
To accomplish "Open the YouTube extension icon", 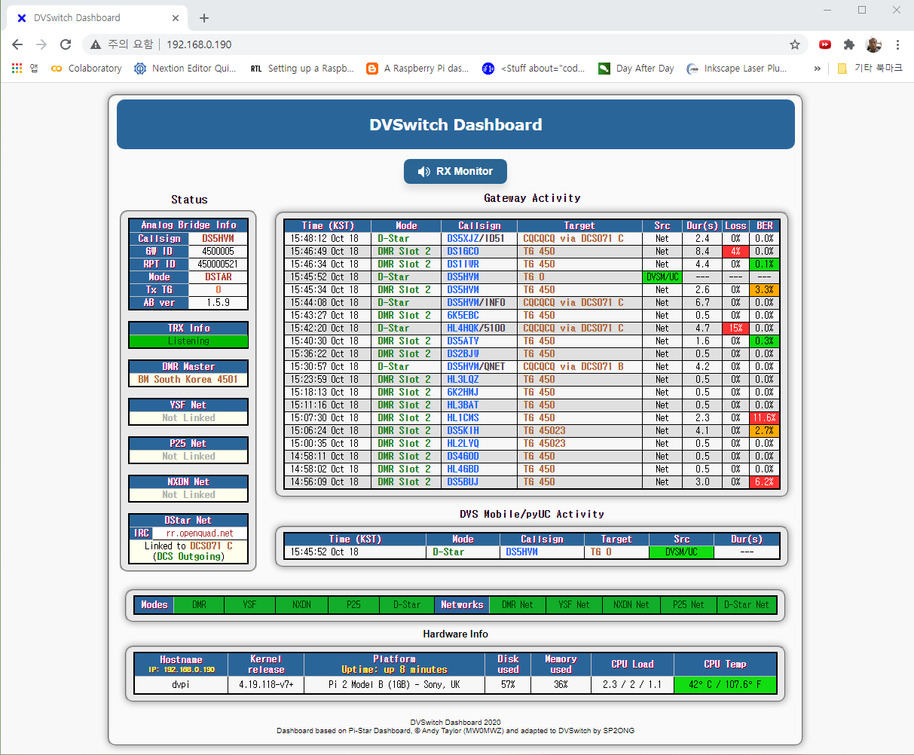I will [x=825, y=44].
